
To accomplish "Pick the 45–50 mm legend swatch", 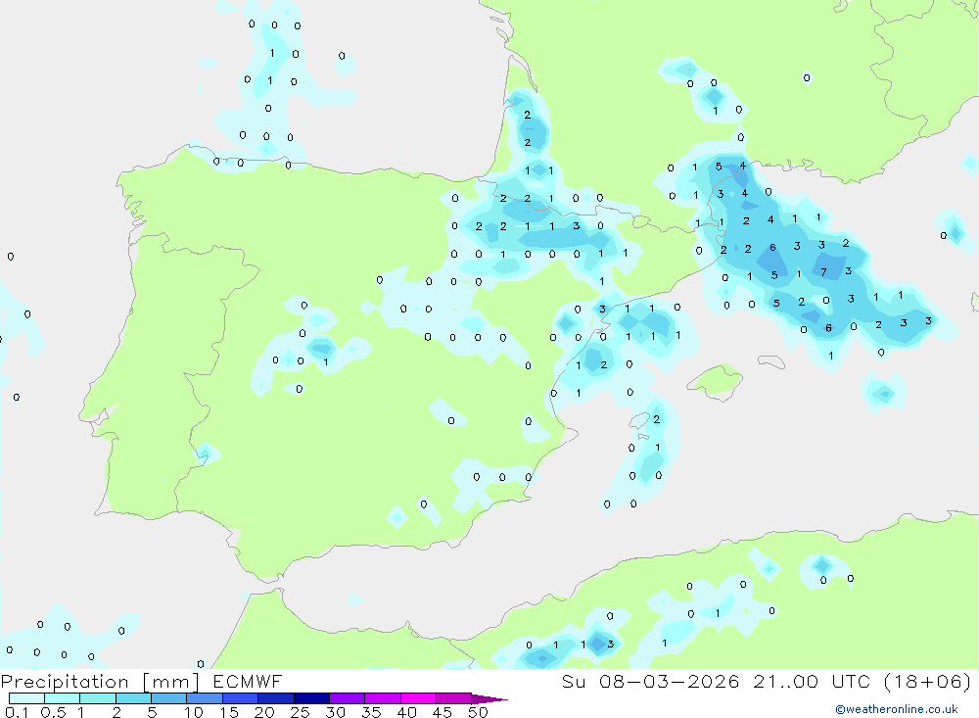I will [453, 698].
